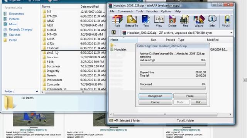The height and width of the screenshot is (138, 247).
Task: Click the Background button in extraction dialog
Action: point(155,96)
